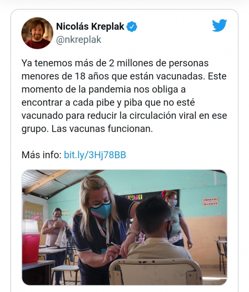
Task: Click the Nicolás Kreplak display name
Action: pos(90,26)
